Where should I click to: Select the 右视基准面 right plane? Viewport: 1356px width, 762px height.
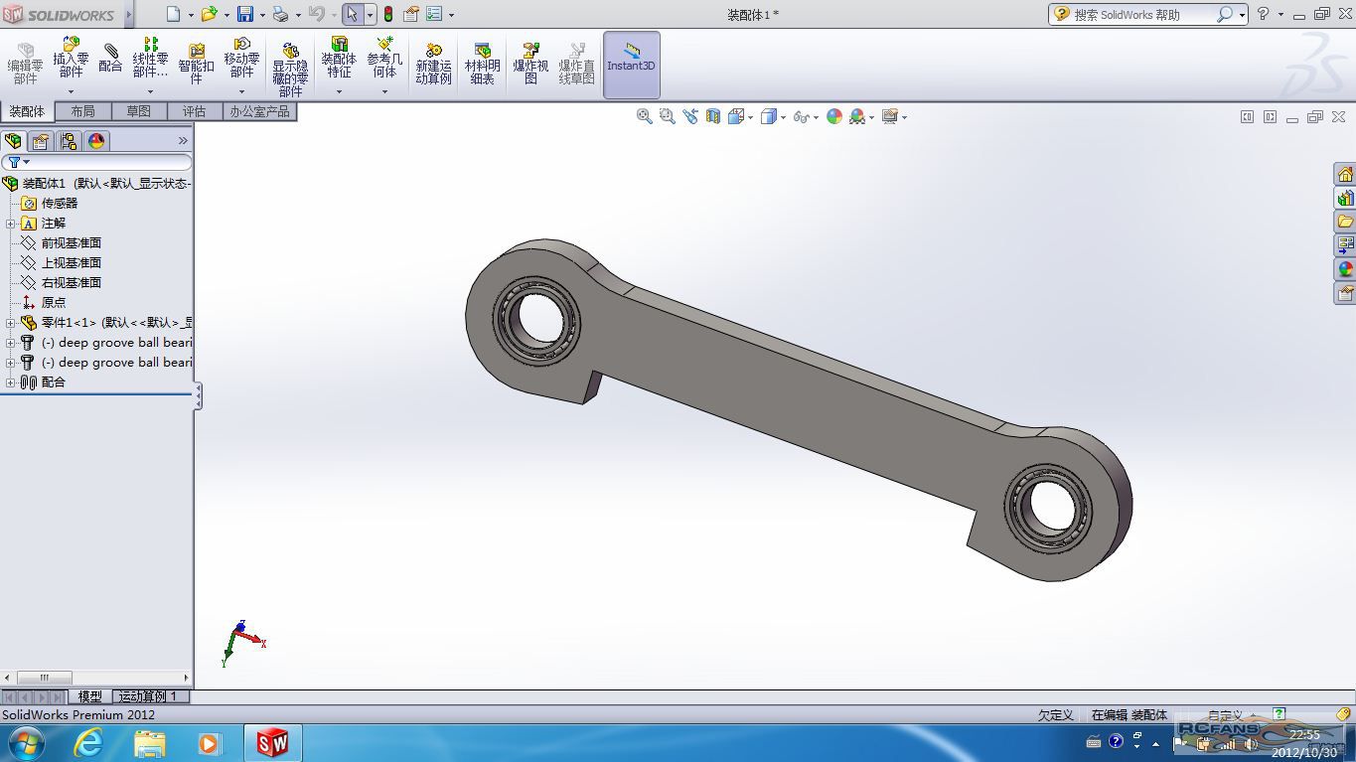(x=72, y=283)
